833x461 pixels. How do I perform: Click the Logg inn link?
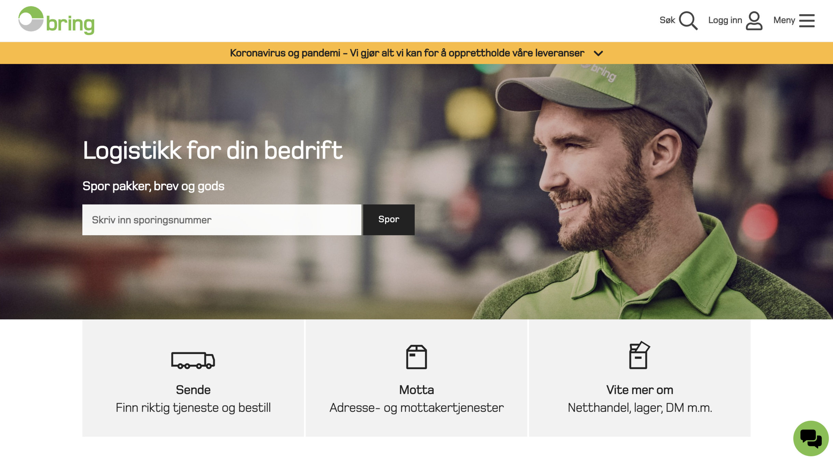coord(725,20)
